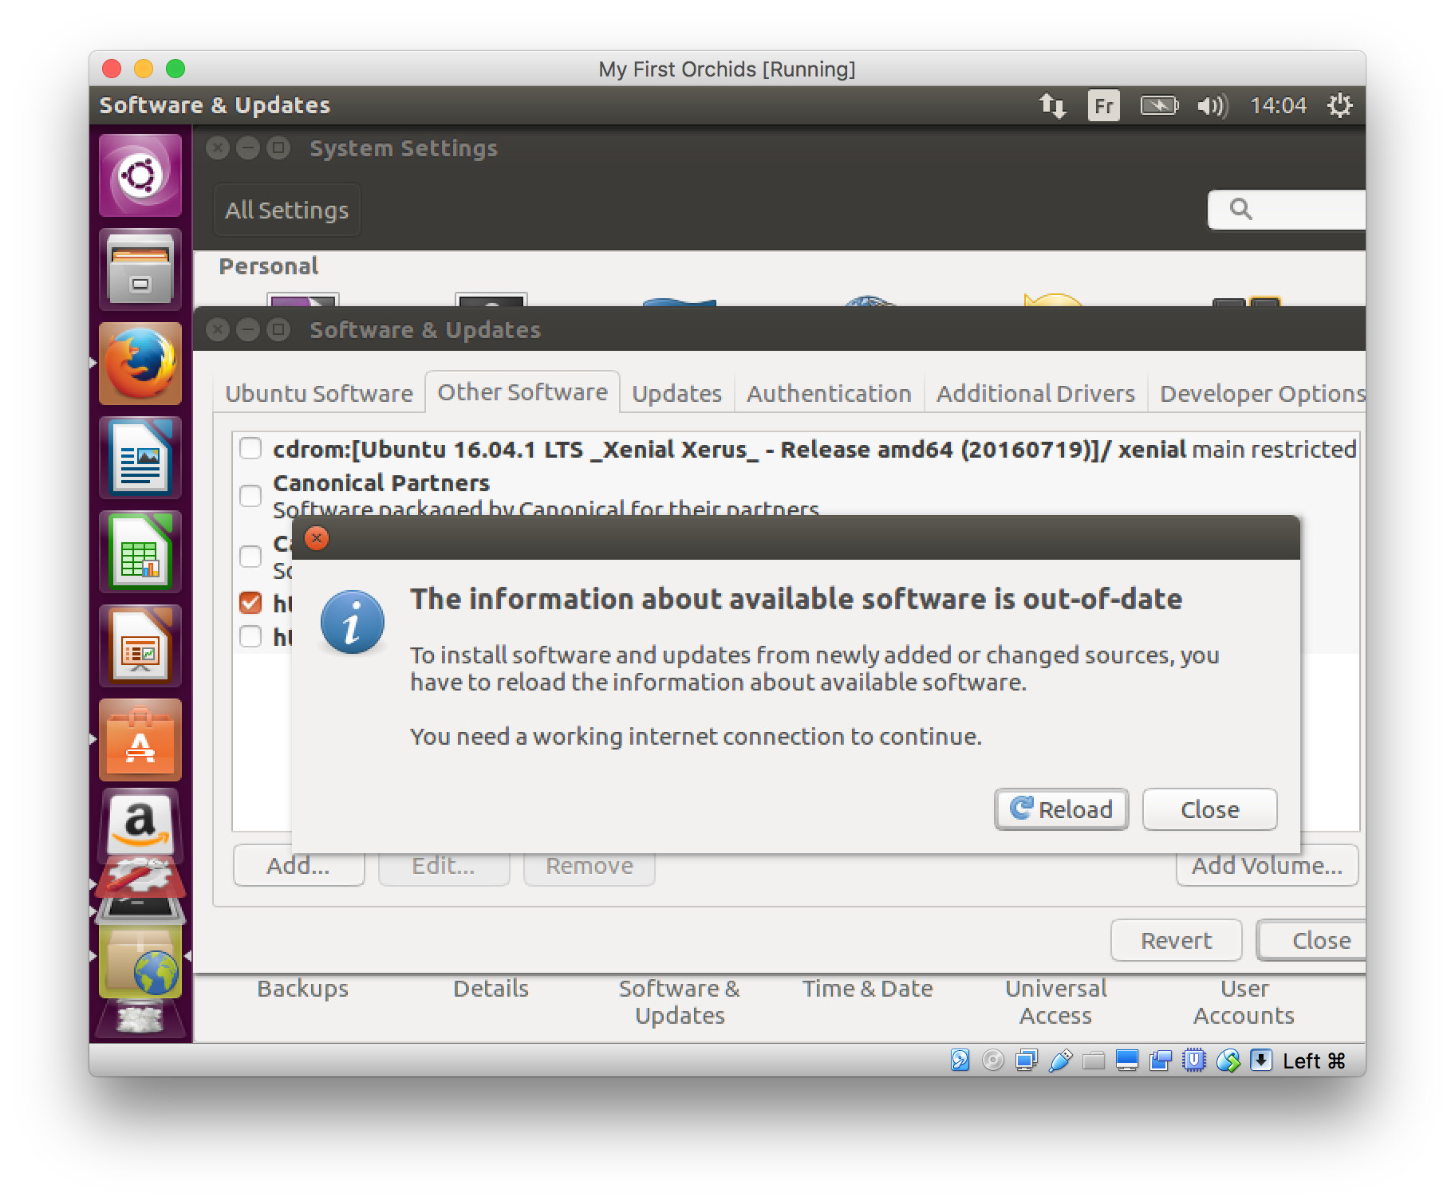
Task: Enable the cdrom Ubuntu 16.04.1 source checkbox
Action: point(250,449)
